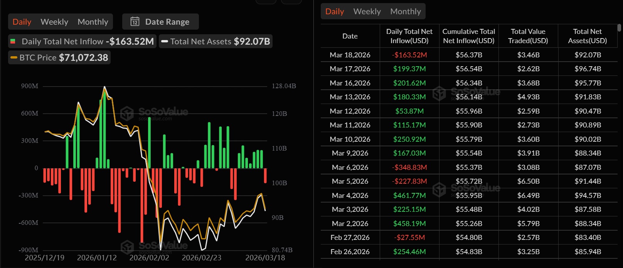The image size is (623, 268).
Task: Select the Mar 10,2026 date cell
Action: click(x=350, y=139)
